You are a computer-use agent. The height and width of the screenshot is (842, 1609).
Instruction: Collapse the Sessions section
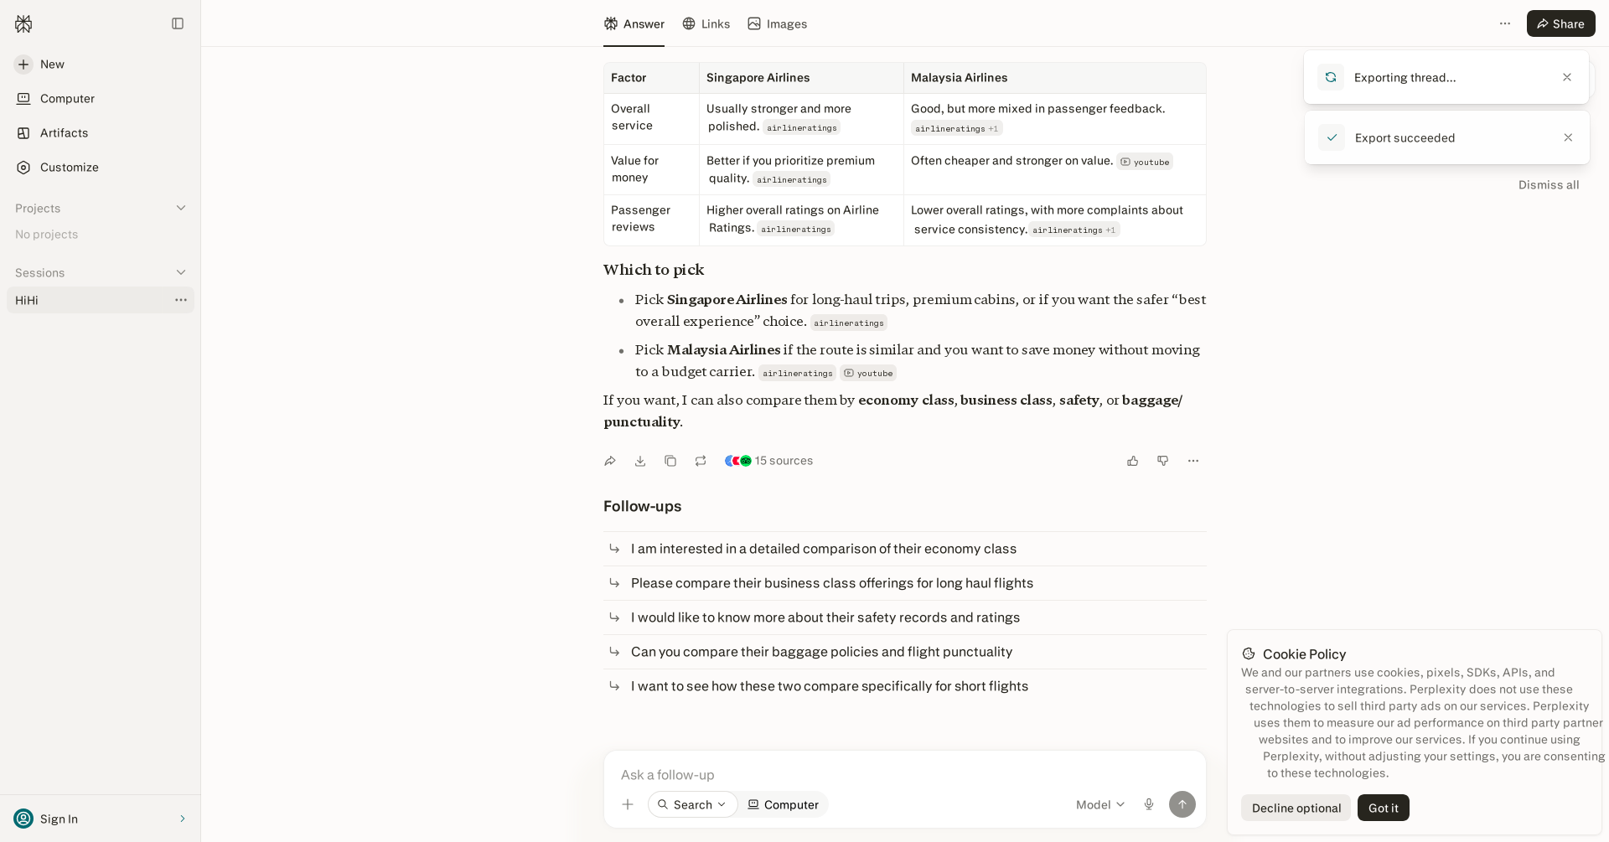point(181,272)
